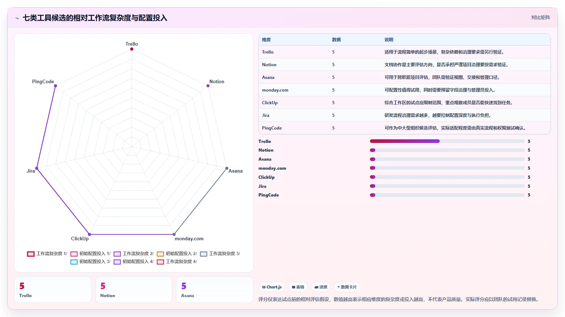Screen dimensions: 565x317
Task: Click the 数据卡片 tag chip
Action: tap(347, 287)
